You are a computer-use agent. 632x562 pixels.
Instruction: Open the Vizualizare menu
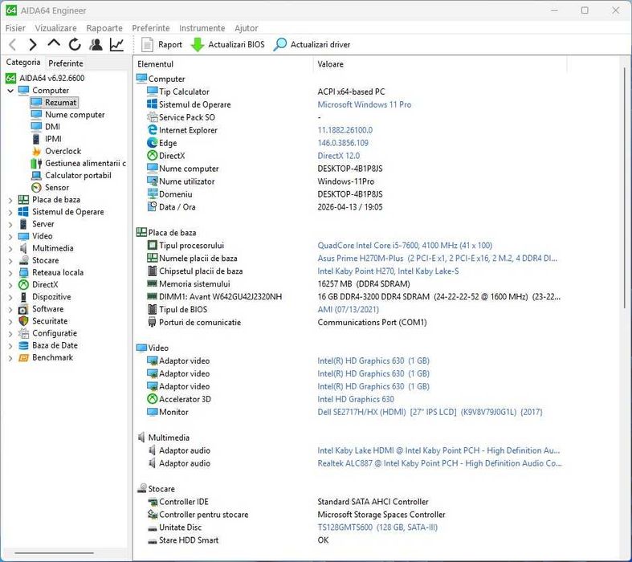pyautogui.click(x=55, y=28)
